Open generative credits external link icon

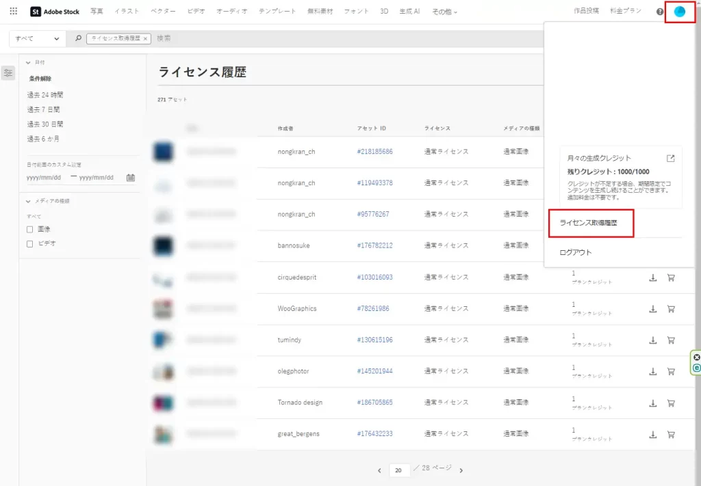671,158
